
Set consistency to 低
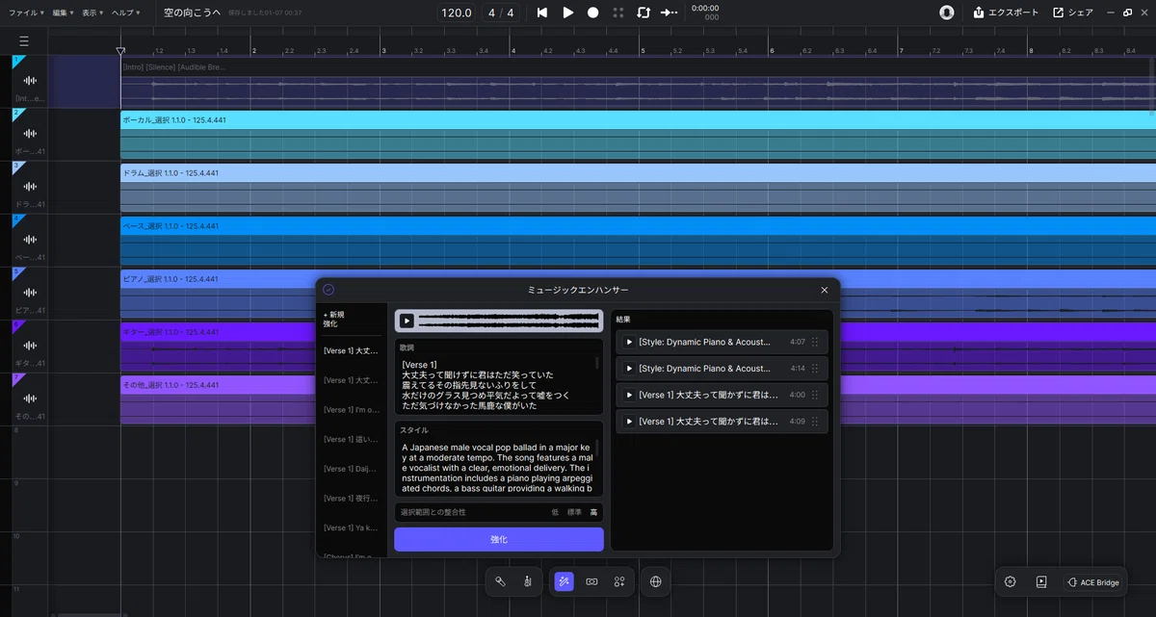555,512
